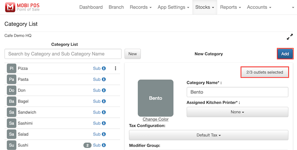Open Assigned Kitchen Printer None dropdown

click(237, 112)
